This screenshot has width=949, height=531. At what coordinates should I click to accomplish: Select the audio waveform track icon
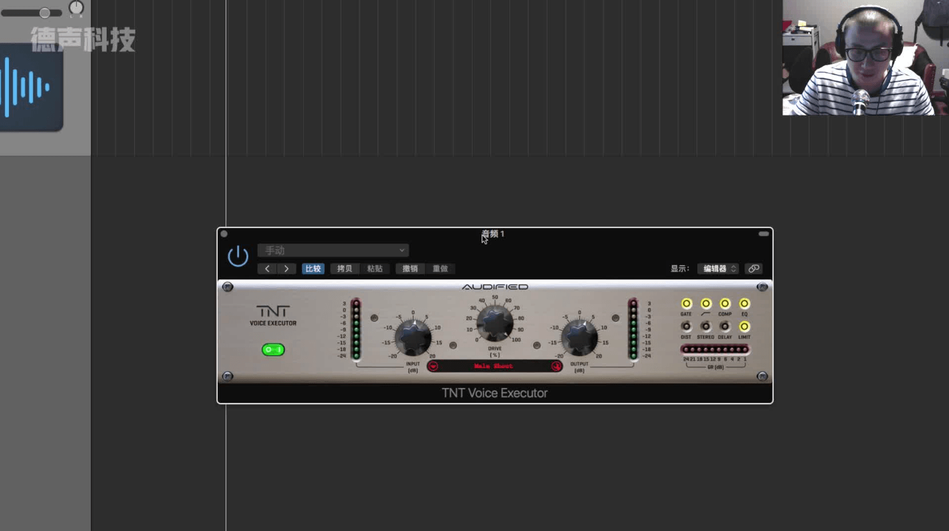[30, 87]
